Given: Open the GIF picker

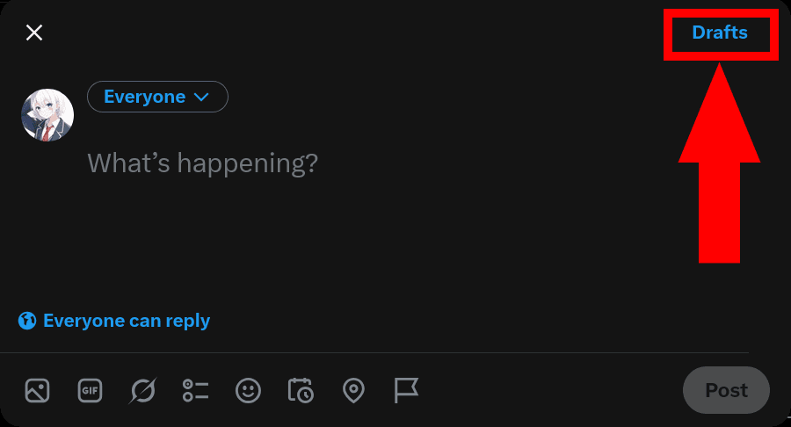Looking at the screenshot, I should point(90,390).
